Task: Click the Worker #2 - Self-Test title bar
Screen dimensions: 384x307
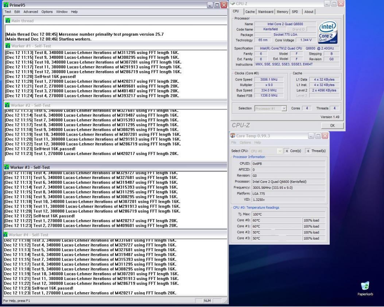Action: (x=116, y=105)
